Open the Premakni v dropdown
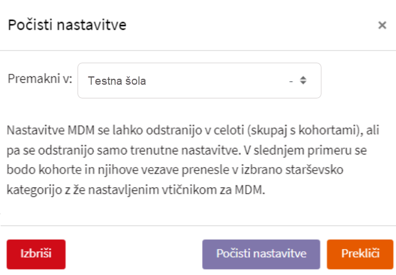396x275 pixels. (x=199, y=81)
